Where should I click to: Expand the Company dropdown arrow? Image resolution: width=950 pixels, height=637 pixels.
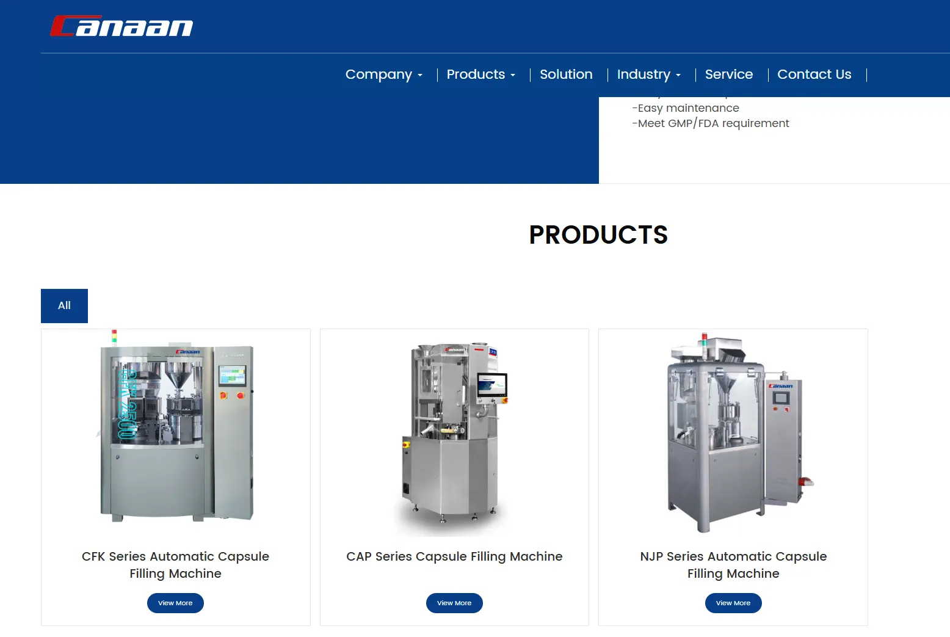coord(420,76)
